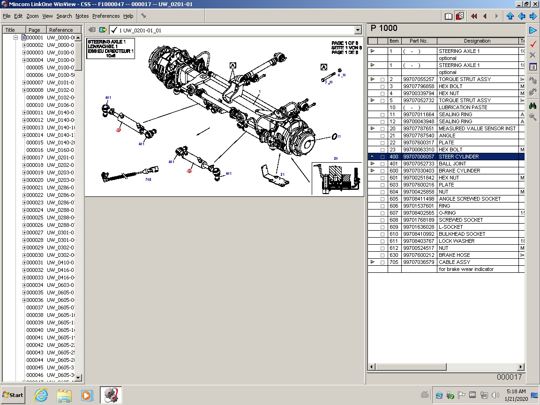Expand tree node 000024
This screenshot has height=405, width=540.
[24, 210]
